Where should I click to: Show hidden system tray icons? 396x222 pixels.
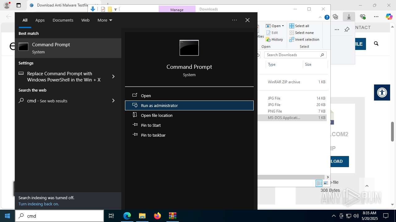(334, 216)
